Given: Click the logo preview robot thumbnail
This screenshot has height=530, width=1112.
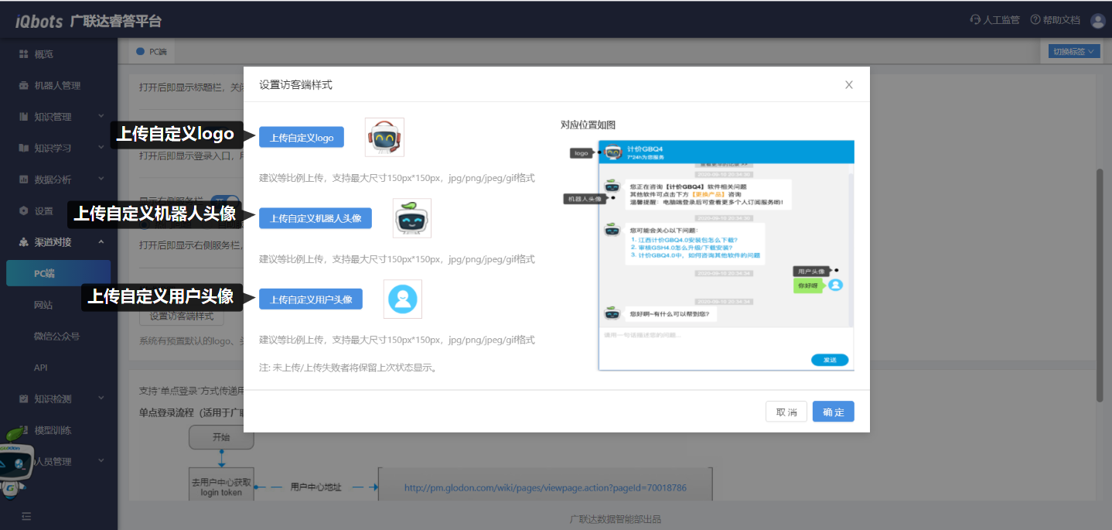Looking at the screenshot, I should (384, 138).
